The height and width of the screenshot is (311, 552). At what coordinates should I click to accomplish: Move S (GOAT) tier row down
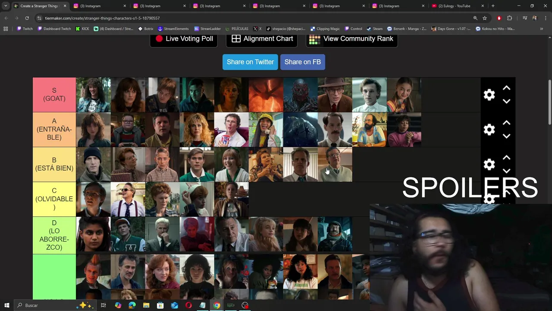[507, 101]
